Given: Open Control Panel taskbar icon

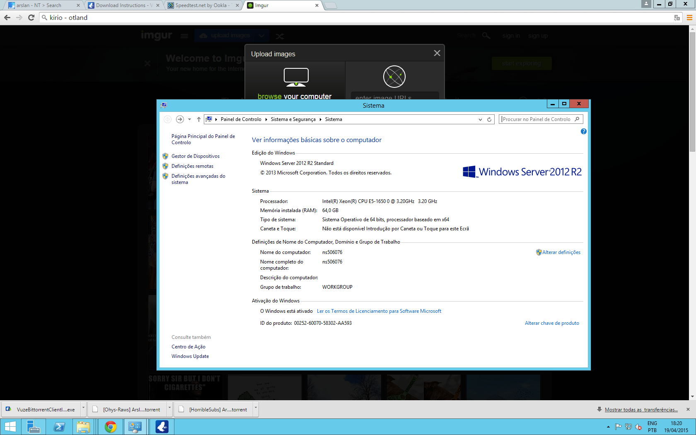Looking at the screenshot, I should pos(135,427).
